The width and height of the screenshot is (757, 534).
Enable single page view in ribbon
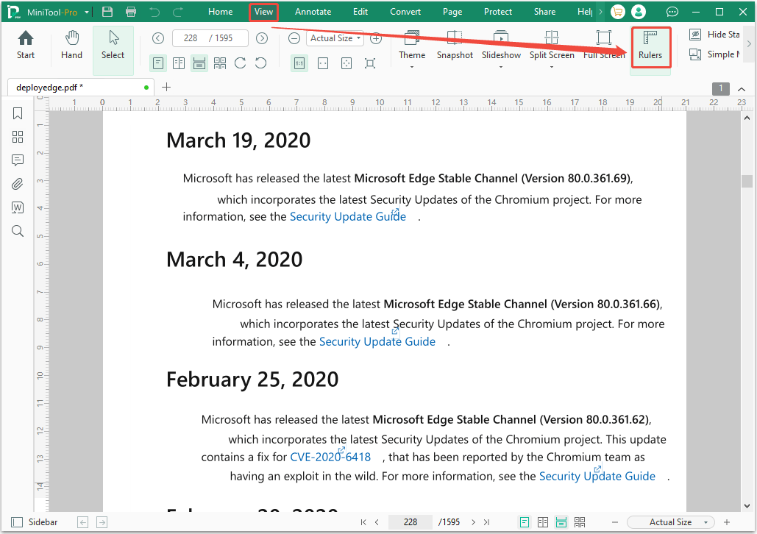158,63
